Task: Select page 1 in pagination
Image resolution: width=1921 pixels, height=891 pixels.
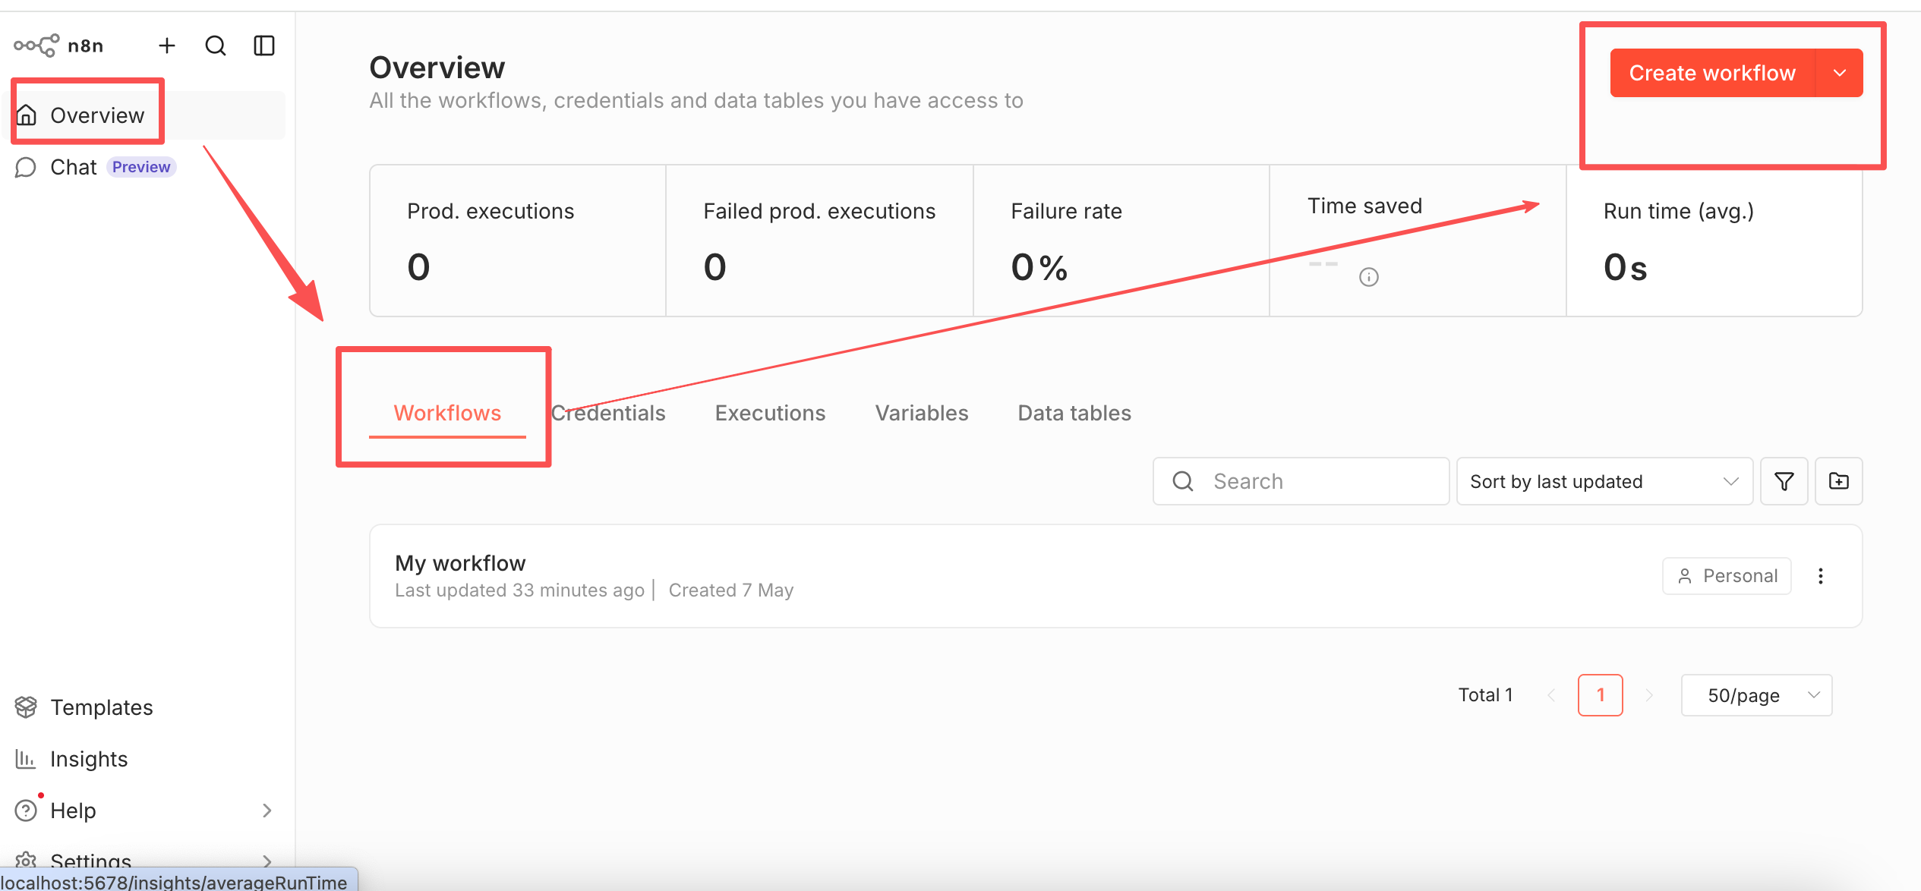Action: point(1601,695)
